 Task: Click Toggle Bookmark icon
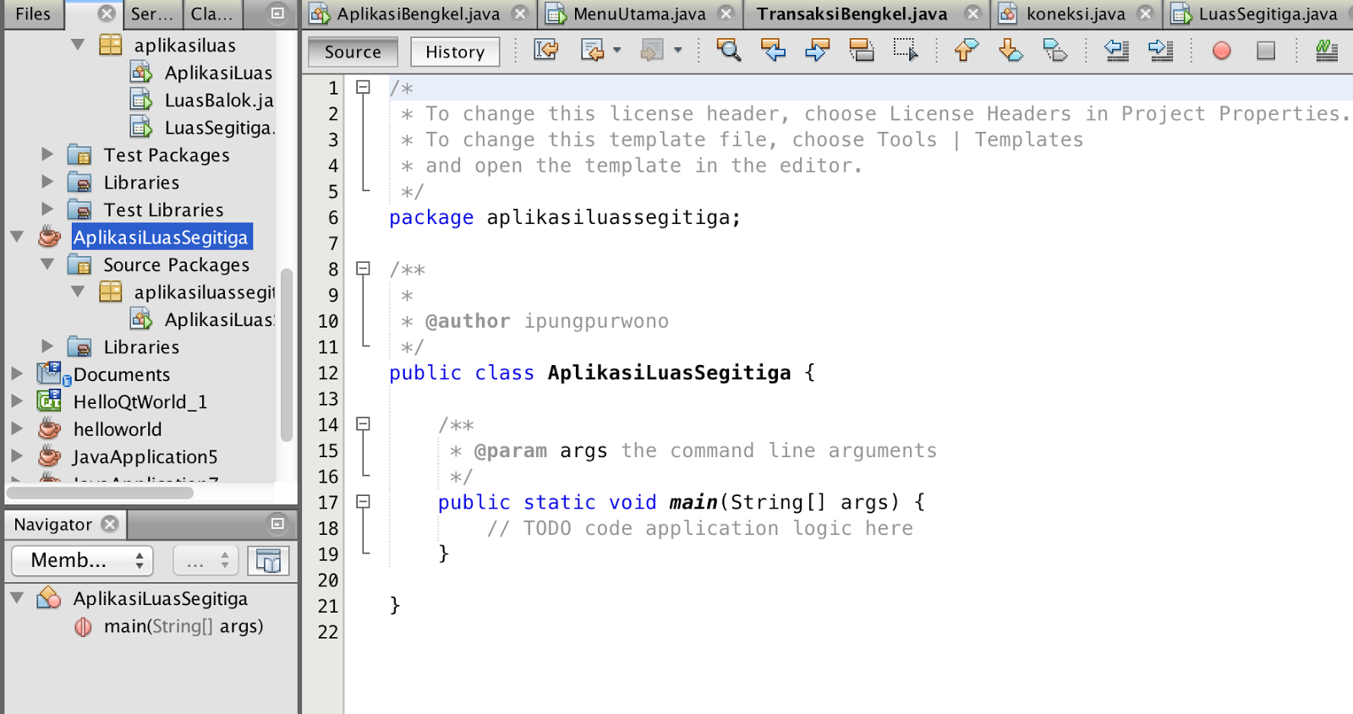(x=1054, y=51)
